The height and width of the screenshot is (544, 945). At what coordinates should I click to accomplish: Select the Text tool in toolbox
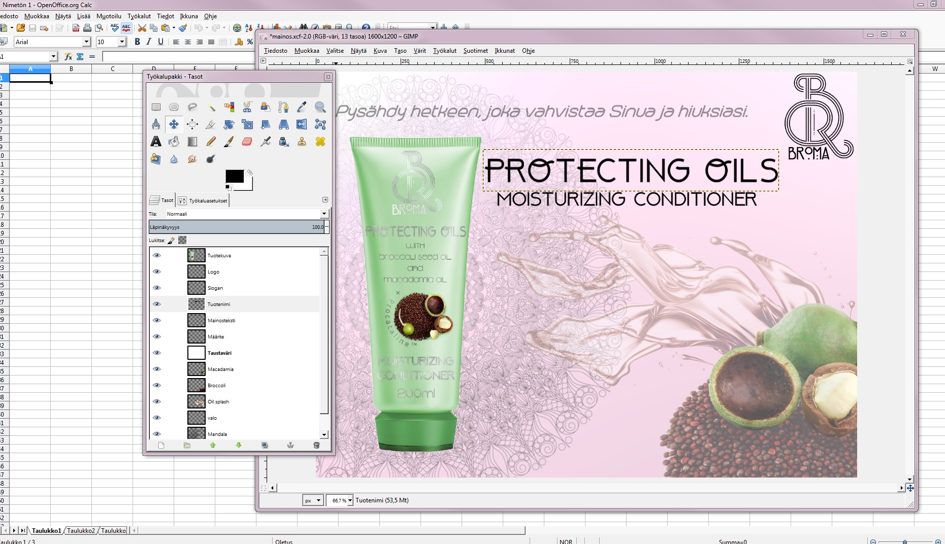[156, 142]
